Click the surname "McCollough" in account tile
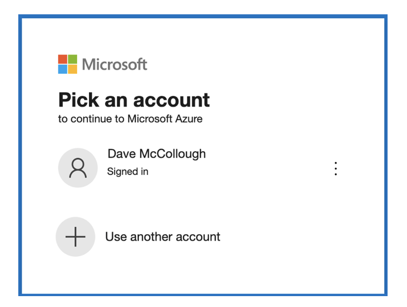This screenshot has height=307, width=407. (172, 153)
